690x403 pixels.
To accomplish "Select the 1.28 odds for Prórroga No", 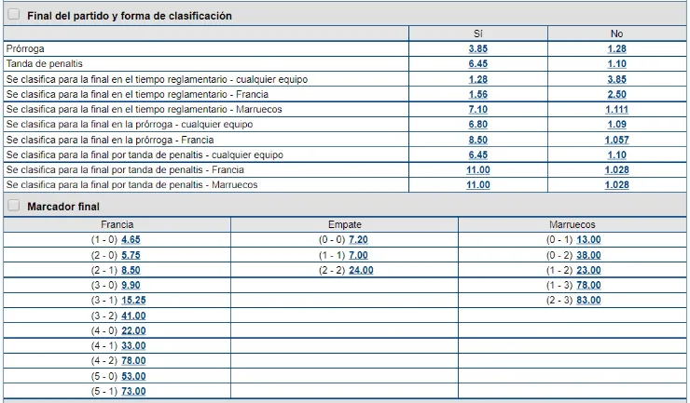I will 616,48.
